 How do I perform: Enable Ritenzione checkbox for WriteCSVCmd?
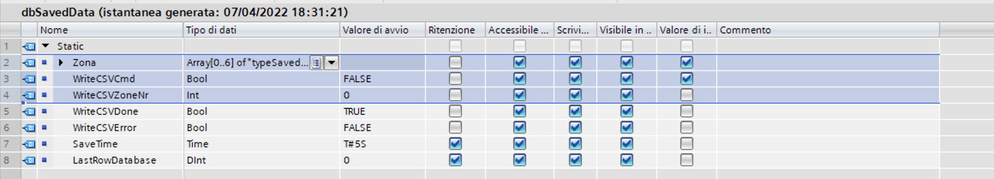click(x=455, y=78)
